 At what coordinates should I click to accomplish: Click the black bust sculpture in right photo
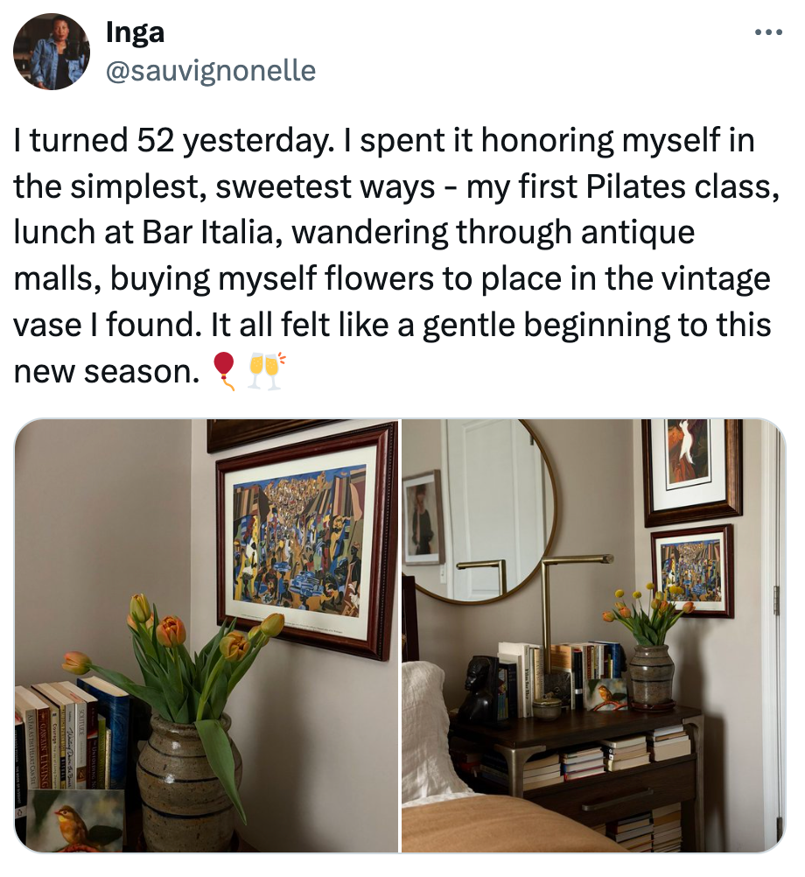480,687
